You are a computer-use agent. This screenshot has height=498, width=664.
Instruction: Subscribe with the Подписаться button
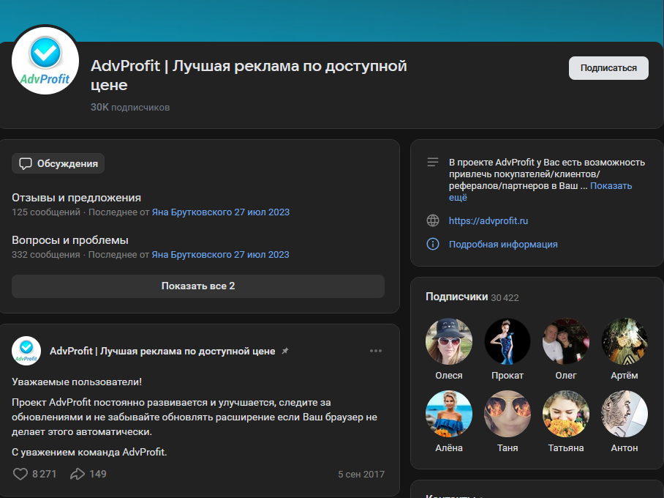click(608, 68)
